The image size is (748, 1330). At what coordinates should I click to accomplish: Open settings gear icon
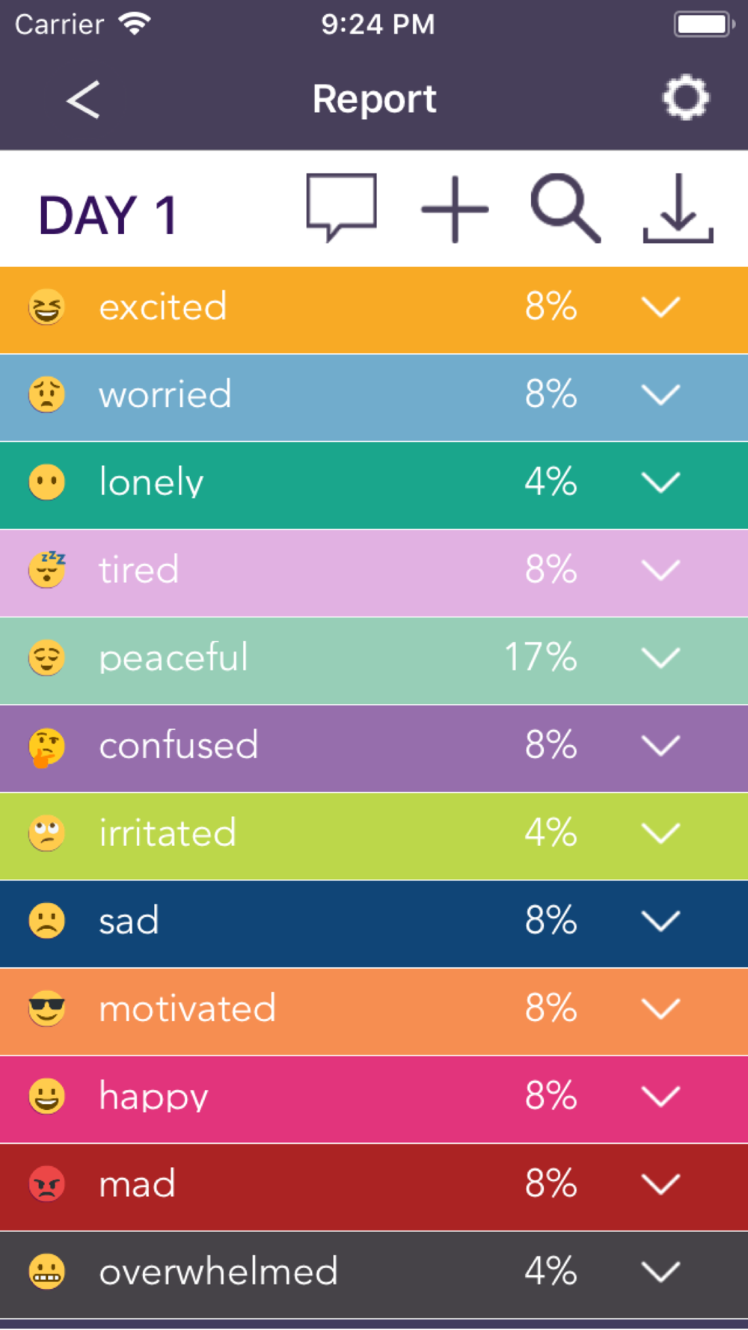tap(685, 98)
